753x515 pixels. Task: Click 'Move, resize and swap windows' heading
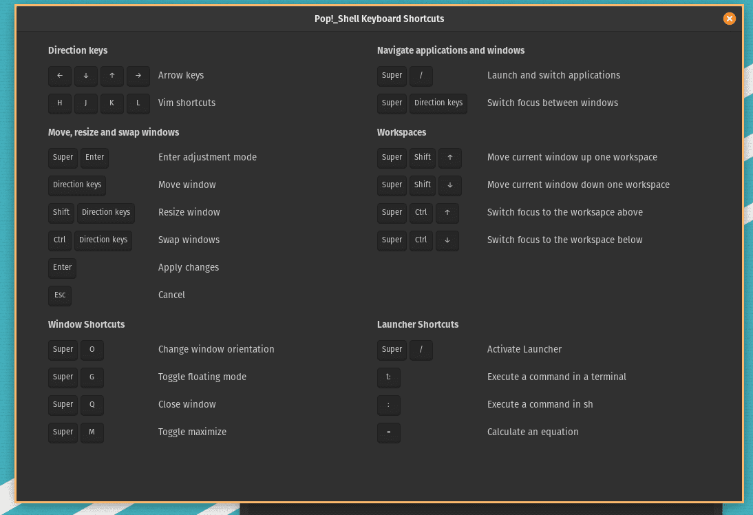tap(114, 133)
